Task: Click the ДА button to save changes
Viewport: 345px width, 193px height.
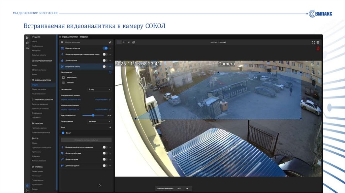Action: pyautogui.click(x=187, y=188)
